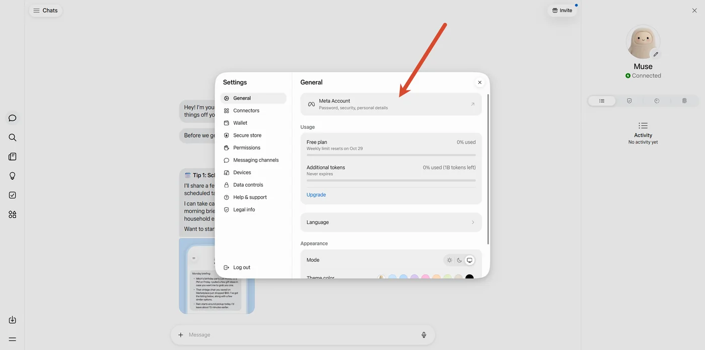Expand the Language setting row
The height and width of the screenshot is (350, 705).
pyautogui.click(x=391, y=222)
